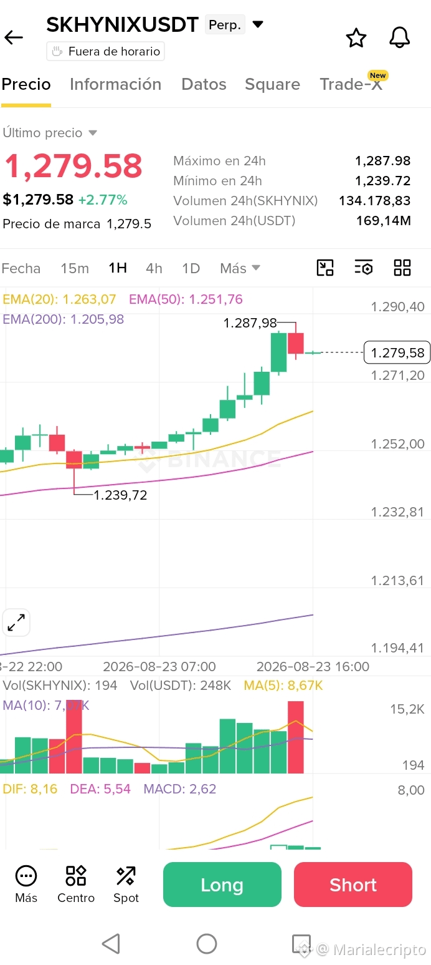This screenshot has height=965, width=431.
Task: Tap the +2.77% change percentage
Action: pos(103,200)
